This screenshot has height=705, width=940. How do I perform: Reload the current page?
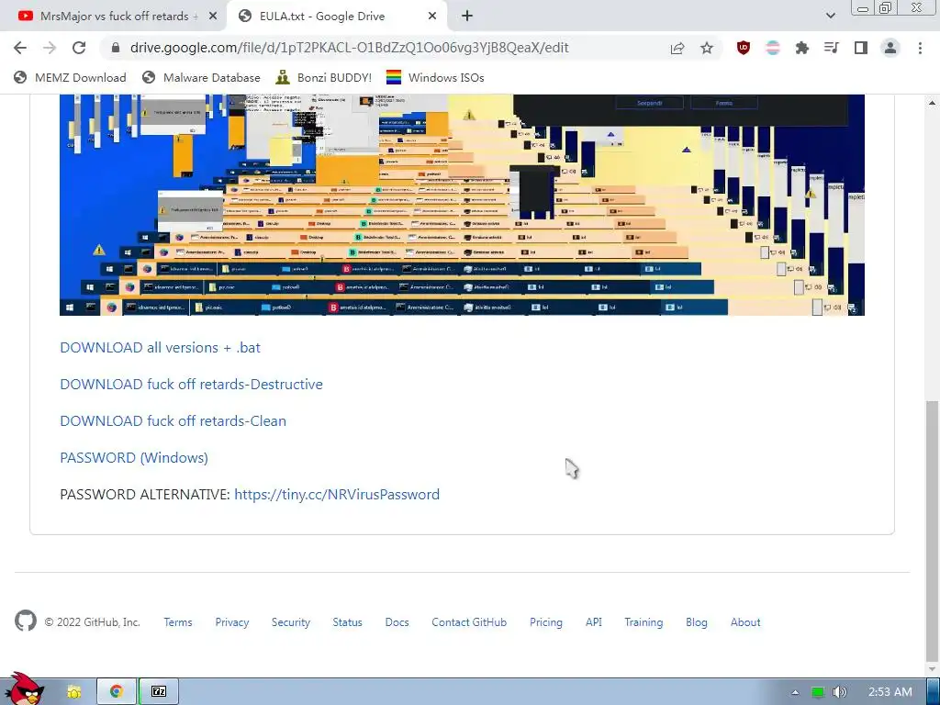(x=79, y=48)
